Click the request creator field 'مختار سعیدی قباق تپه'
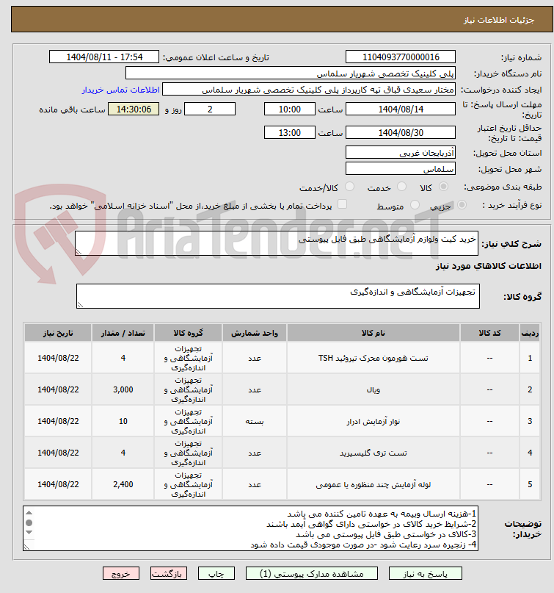The image size is (554, 593). pos(309,90)
